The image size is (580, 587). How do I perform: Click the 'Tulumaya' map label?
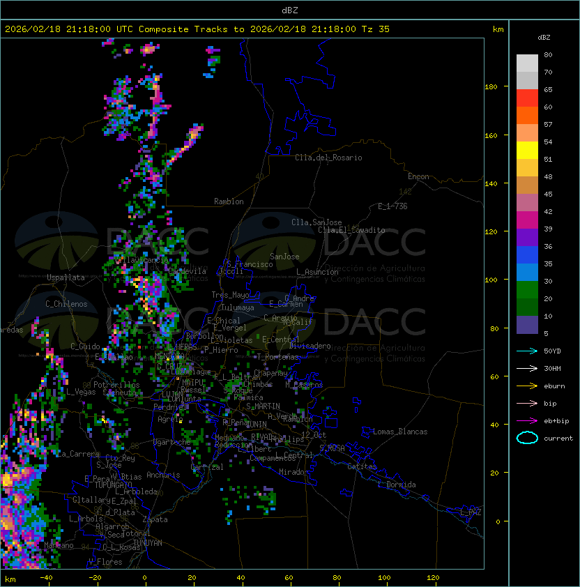coord(238,307)
